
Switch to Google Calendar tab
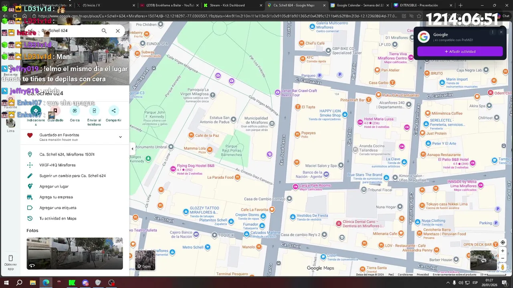[360, 5]
